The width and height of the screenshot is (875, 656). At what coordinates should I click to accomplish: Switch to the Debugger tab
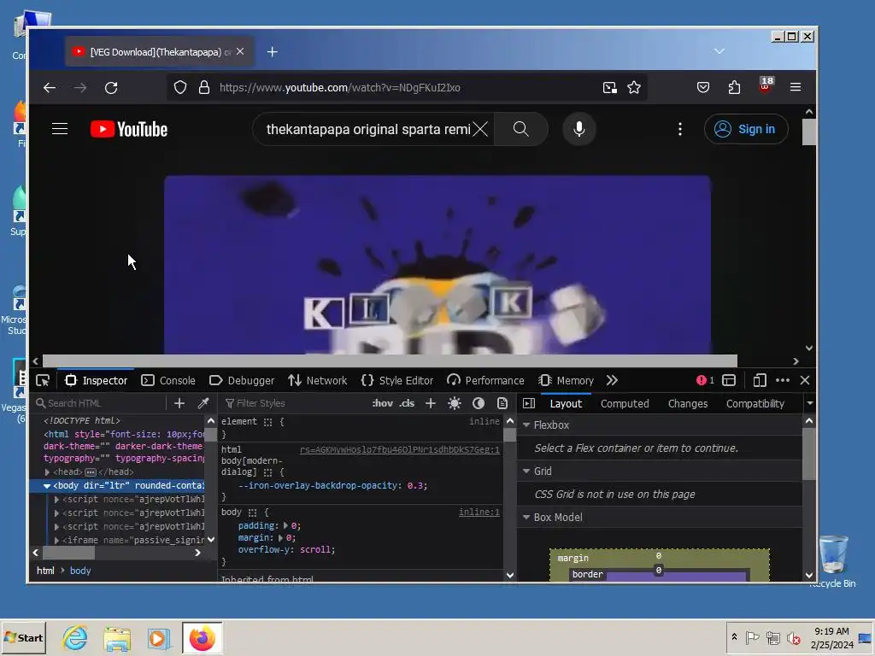coord(242,380)
